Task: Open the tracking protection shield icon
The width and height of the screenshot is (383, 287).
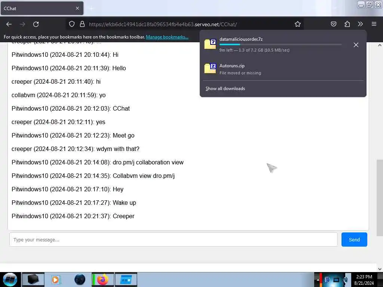Action: [71, 24]
